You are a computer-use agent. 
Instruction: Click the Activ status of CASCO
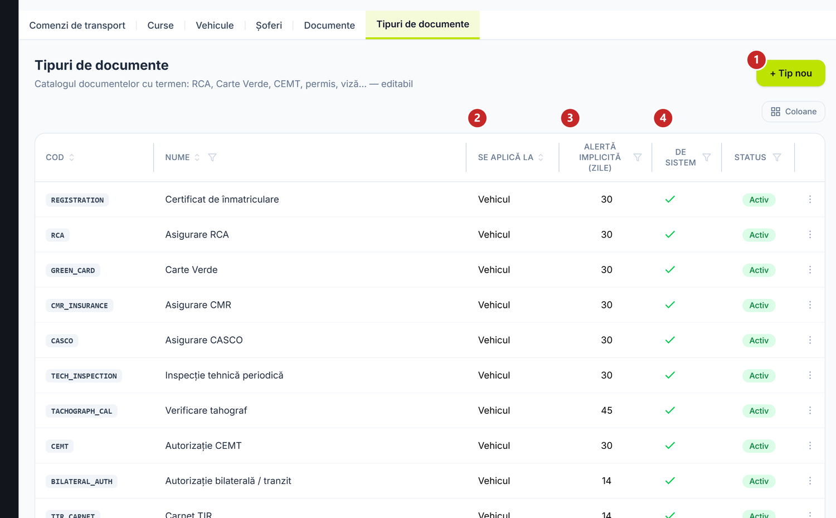tap(759, 341)
